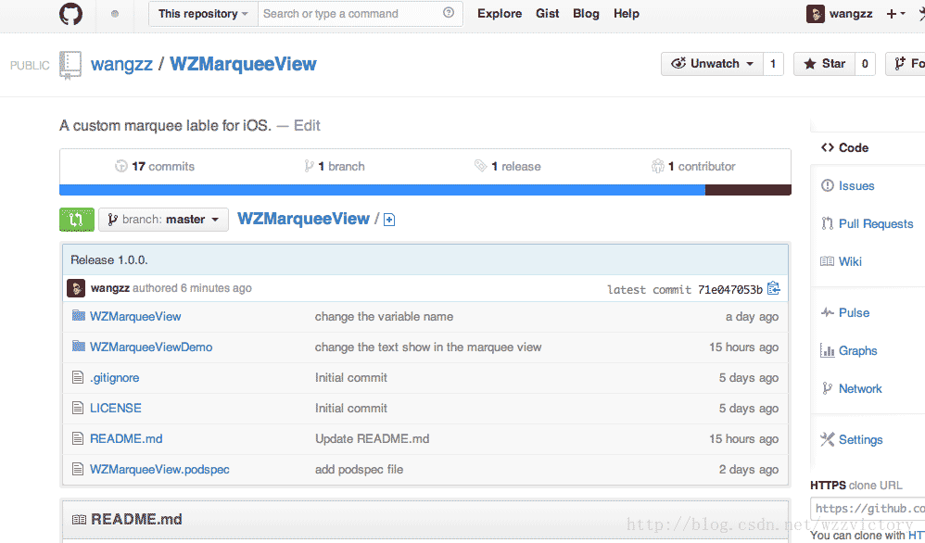The height and width of the screenshot is (543, 925).
Task: Fork the repository button
Action: (906, 64)
